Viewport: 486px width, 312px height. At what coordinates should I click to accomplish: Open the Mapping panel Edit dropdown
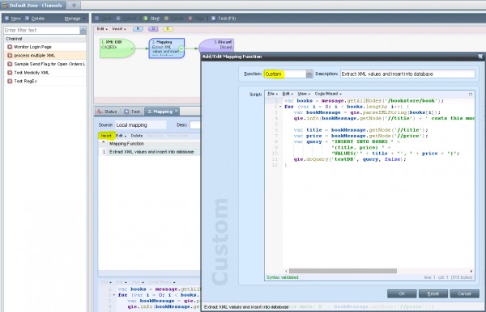click(121, 136)
